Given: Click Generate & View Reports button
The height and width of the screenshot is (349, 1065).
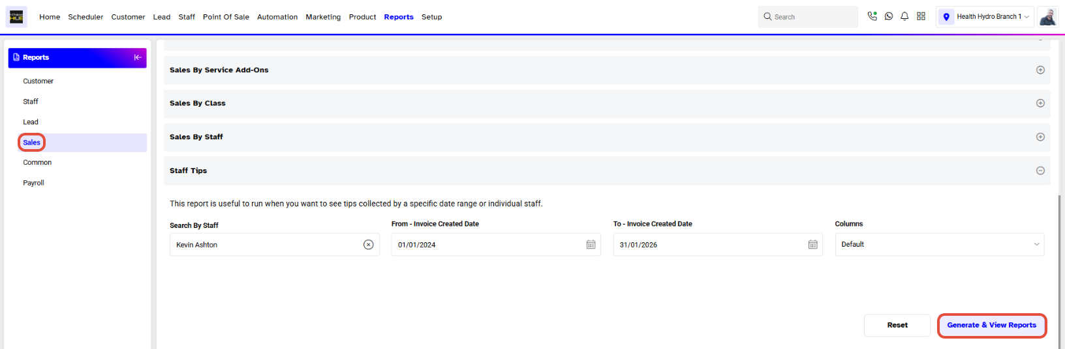Looking at the screenshot, I should pos(991,326).
